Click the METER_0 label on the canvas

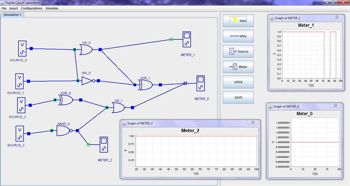[202, 99]
